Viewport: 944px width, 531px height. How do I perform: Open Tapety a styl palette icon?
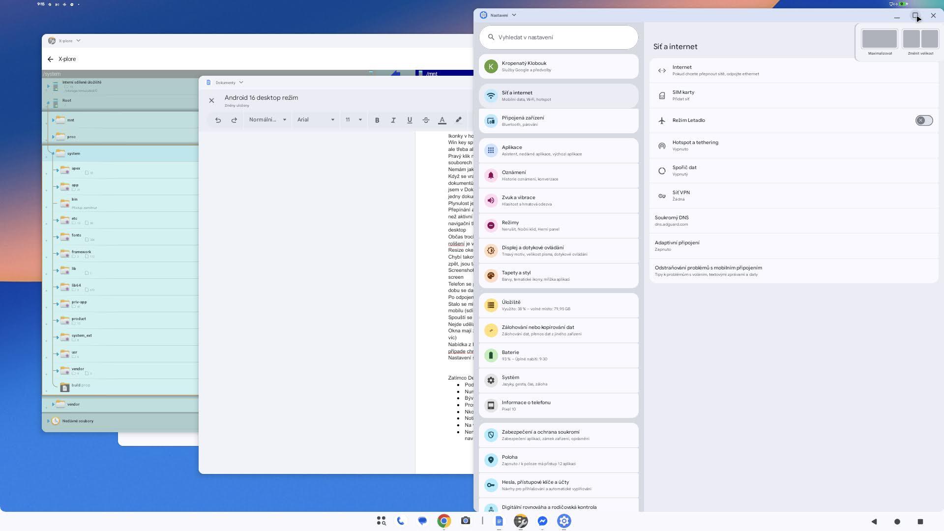pos(491,276)
